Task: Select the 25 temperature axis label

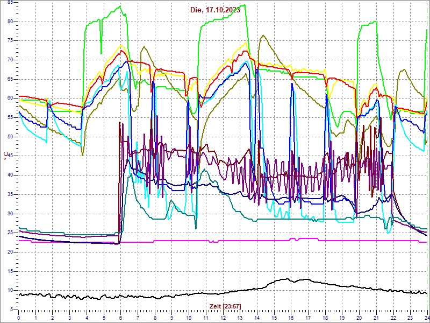Action: pyautogui.click(x=10, y=233)
